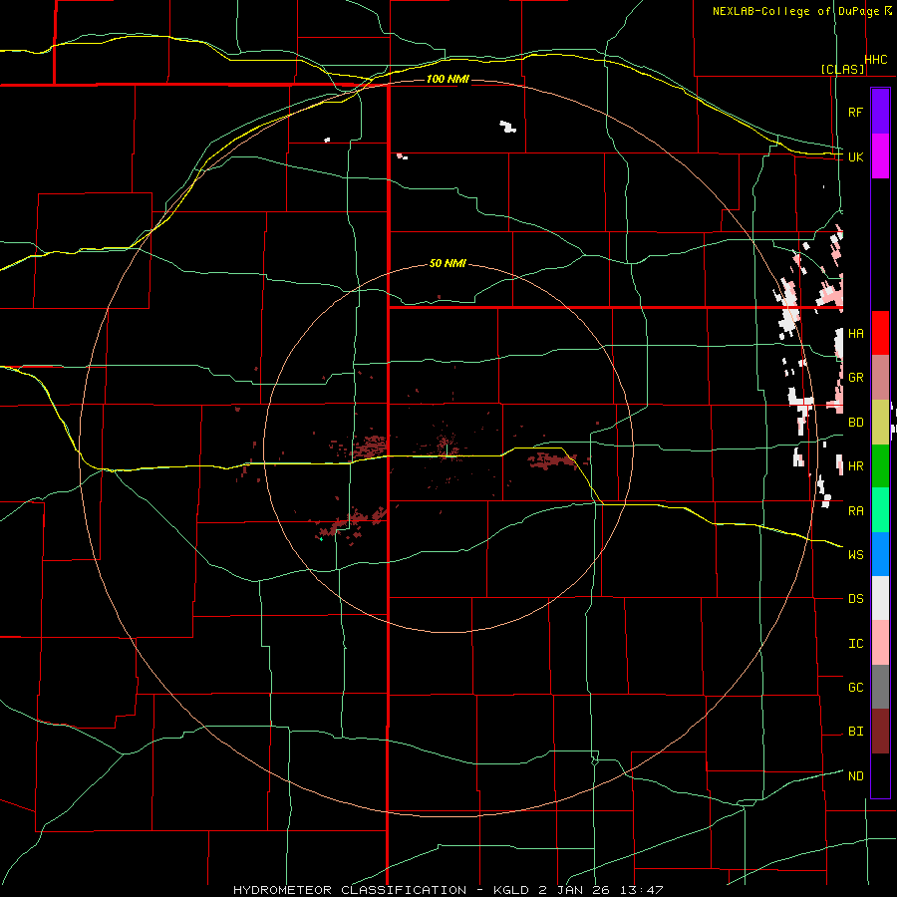This screenshot has width=897, height=897.
Task: Click the "HHC" product code text
Action: tap(876, 60)
